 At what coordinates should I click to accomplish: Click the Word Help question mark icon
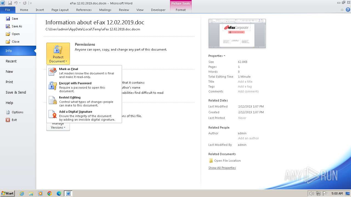(348, 10)
